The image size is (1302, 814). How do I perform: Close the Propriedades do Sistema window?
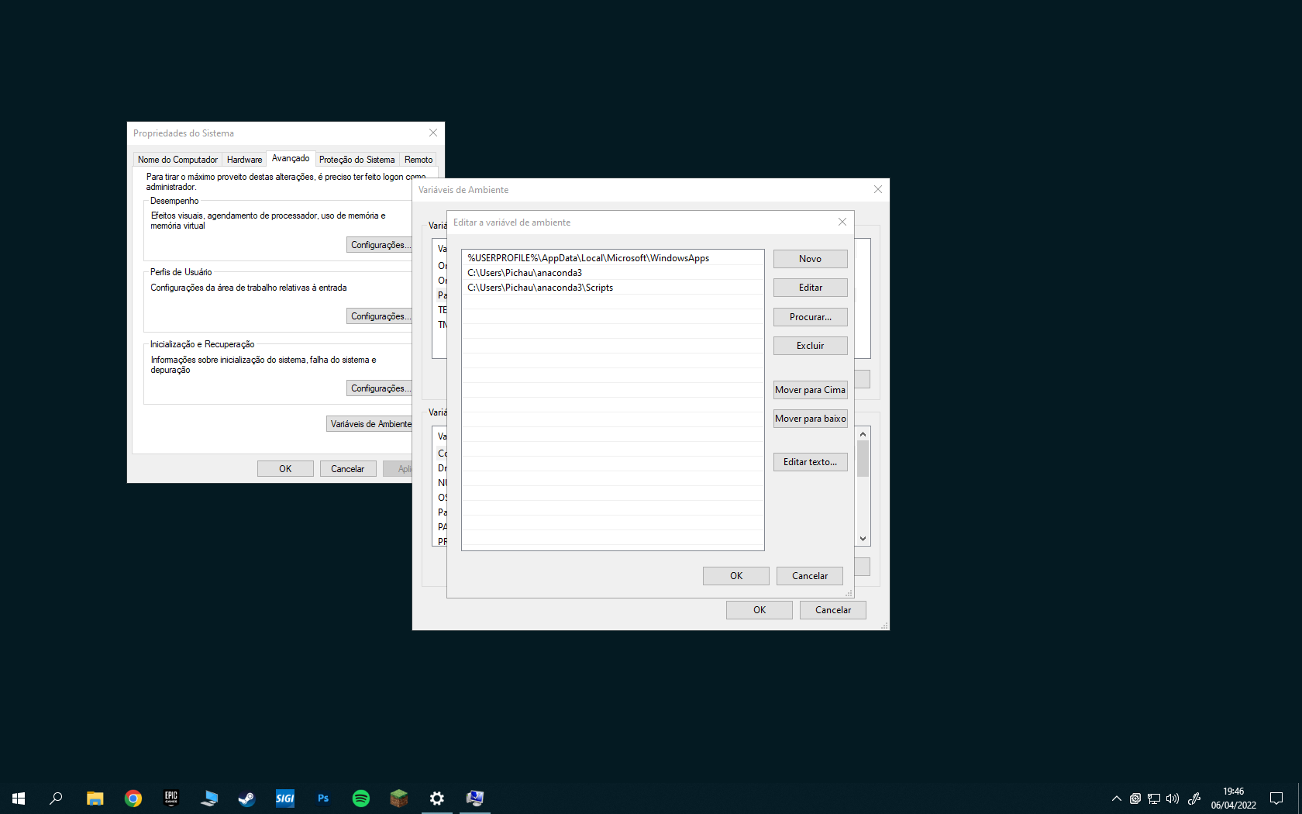[x=433, y=133]
